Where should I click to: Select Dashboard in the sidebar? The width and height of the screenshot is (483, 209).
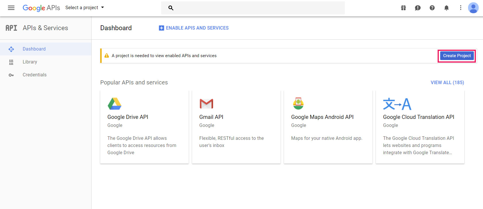[46, 49]
